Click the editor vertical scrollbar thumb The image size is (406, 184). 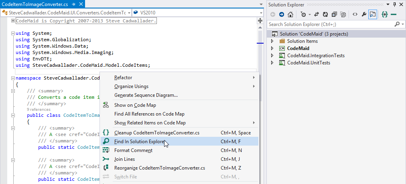pyautogui.click(x=260, y=66)
